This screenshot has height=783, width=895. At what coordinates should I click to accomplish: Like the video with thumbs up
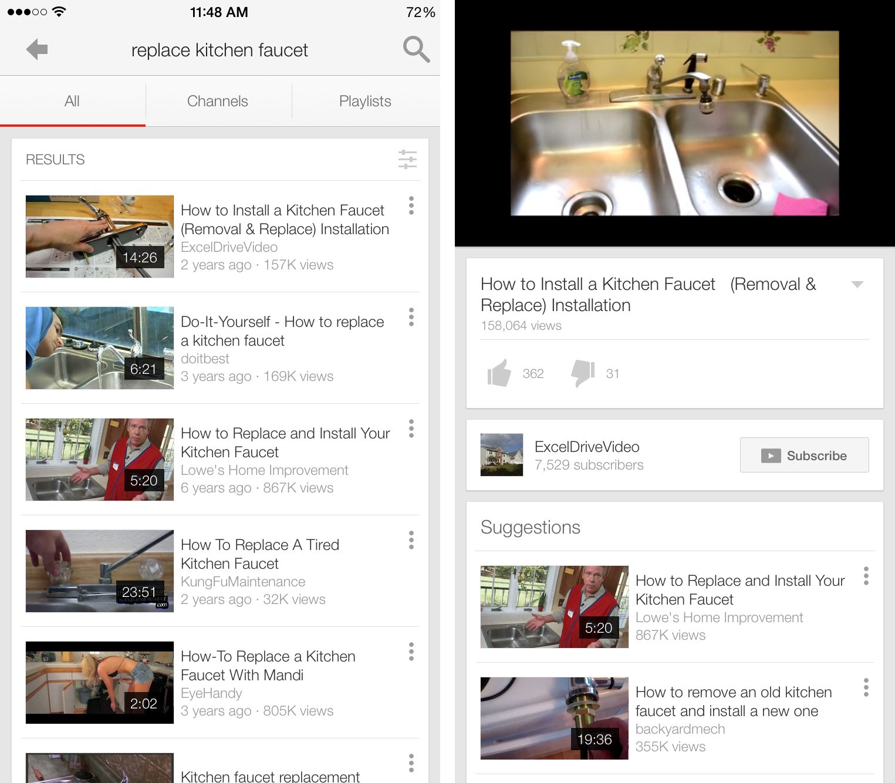pyautogui.click(x=499, y=373)
